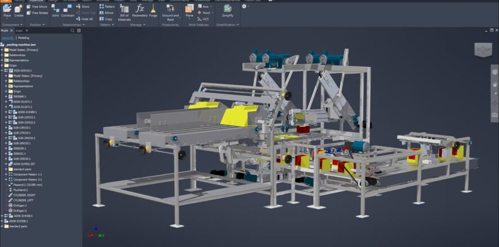Open the fx Parameters dialog
This screenshot has height=247, width=499.
(x=140, y=11)
